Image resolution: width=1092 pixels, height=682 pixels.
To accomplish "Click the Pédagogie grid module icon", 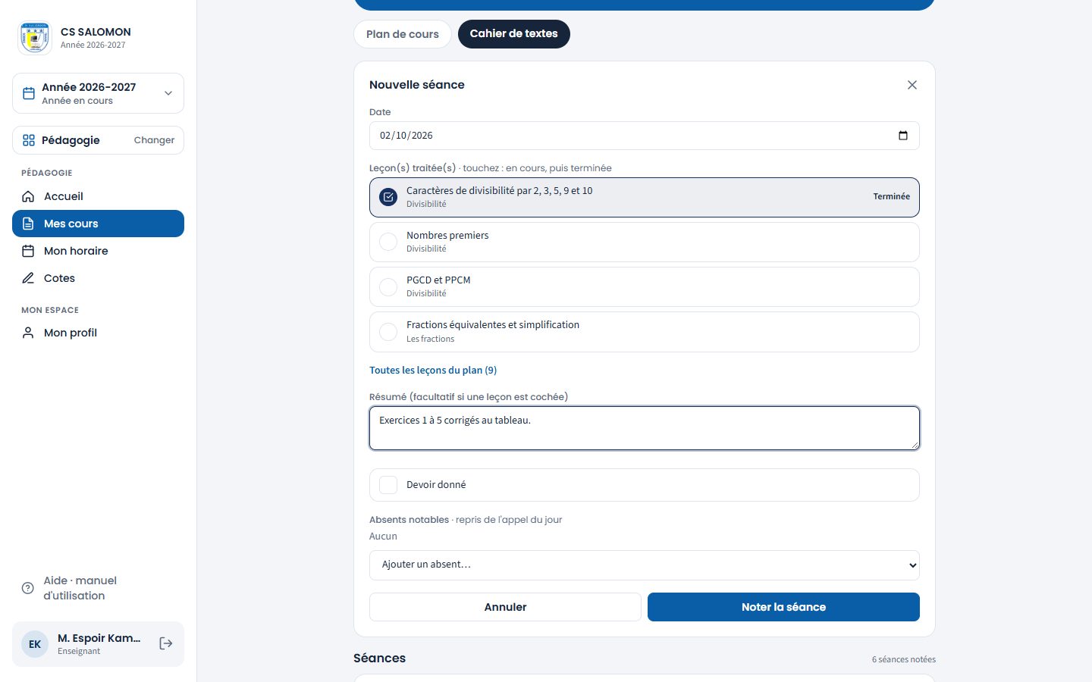I will click(29, 140).
